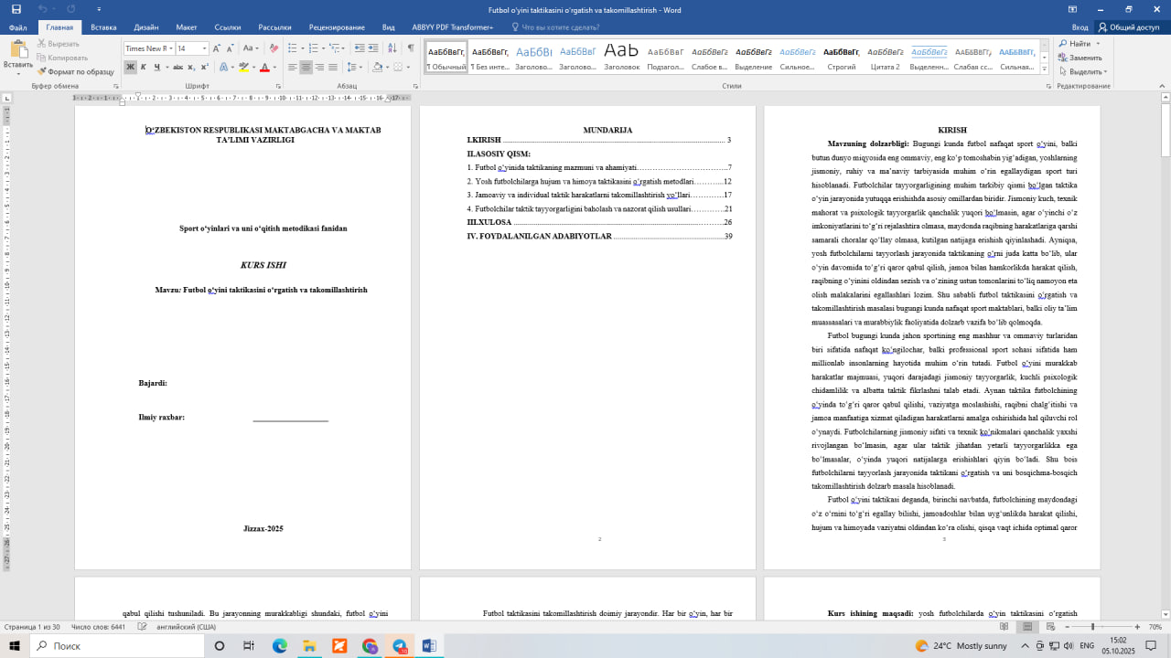Screen dimensions: 1171x658
Task: Switch to Read Mode view in status bar
Action: [1004, 627]
